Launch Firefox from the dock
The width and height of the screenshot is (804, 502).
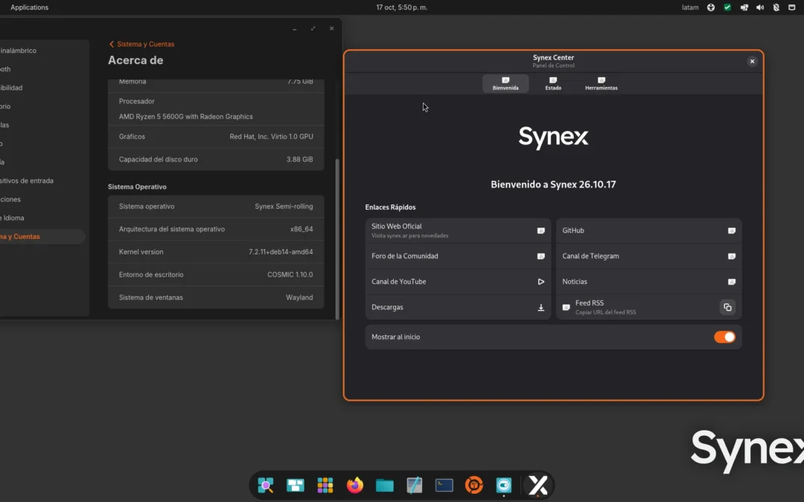[x=355, y=485]
